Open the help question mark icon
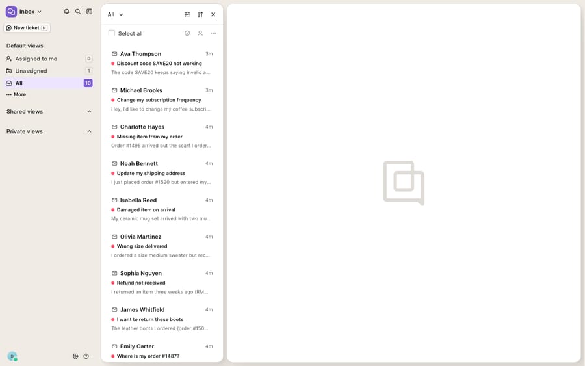Viewport: 585px width, 366px height. [x=86, y=356]
